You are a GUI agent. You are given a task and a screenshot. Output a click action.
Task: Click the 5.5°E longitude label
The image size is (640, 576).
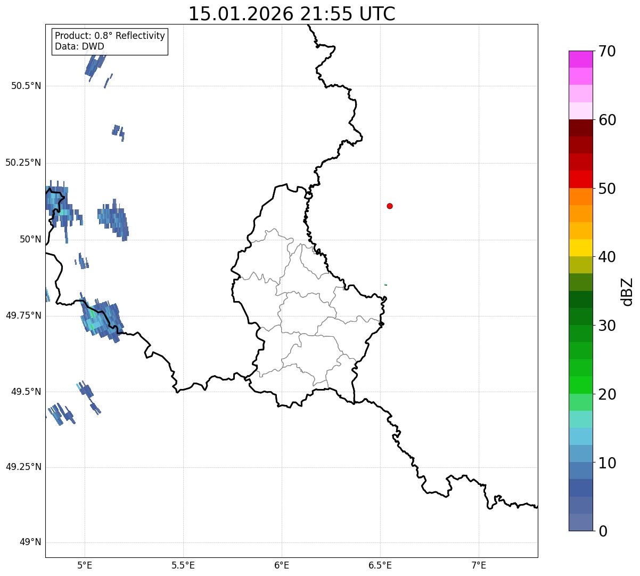tap(183, 565)
